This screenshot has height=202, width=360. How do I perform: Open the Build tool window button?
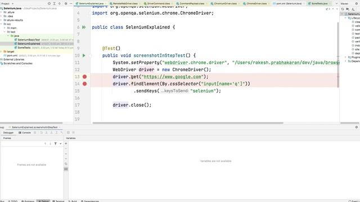(73, 201)
